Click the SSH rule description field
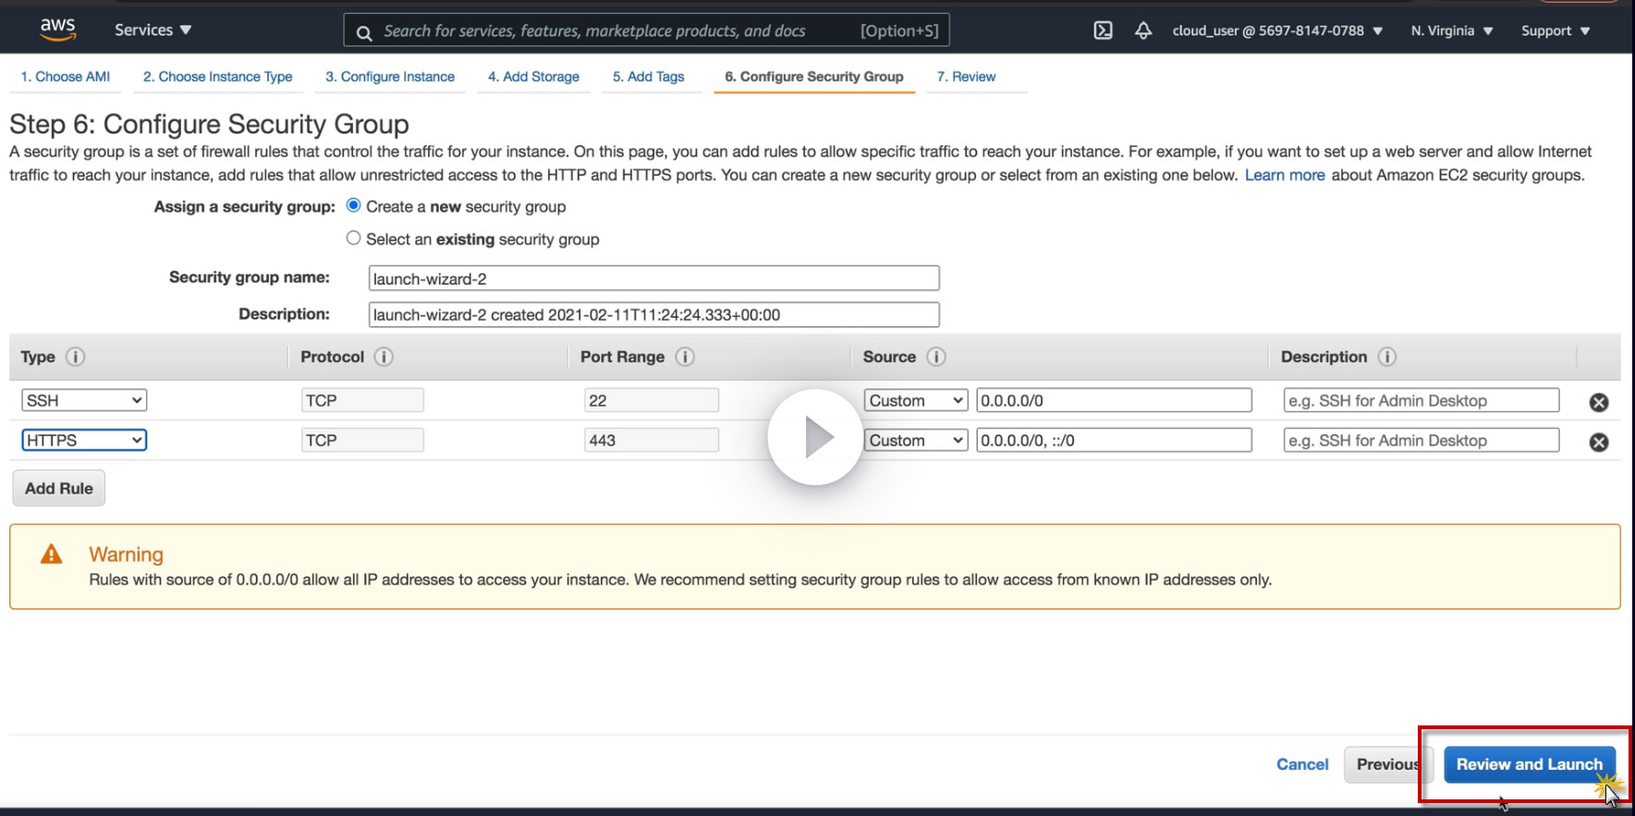The width and height of the screenshot is (1635, 816). [1421, 400]
